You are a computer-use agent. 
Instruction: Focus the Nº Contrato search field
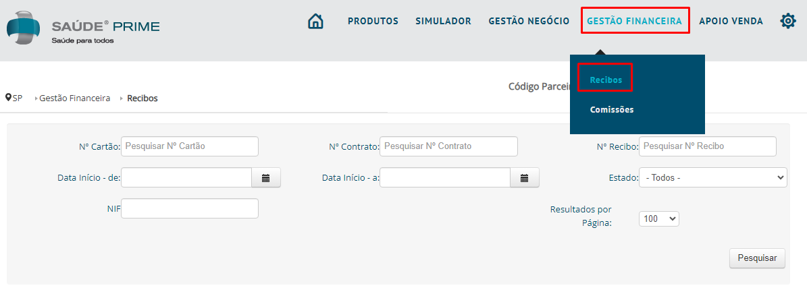pos(449,146)
